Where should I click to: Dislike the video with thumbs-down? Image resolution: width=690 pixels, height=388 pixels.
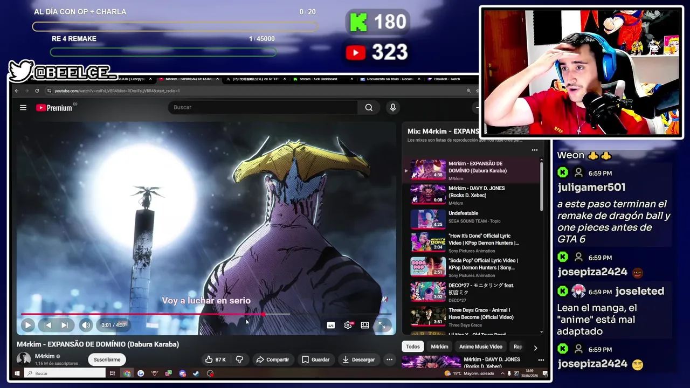240,359
